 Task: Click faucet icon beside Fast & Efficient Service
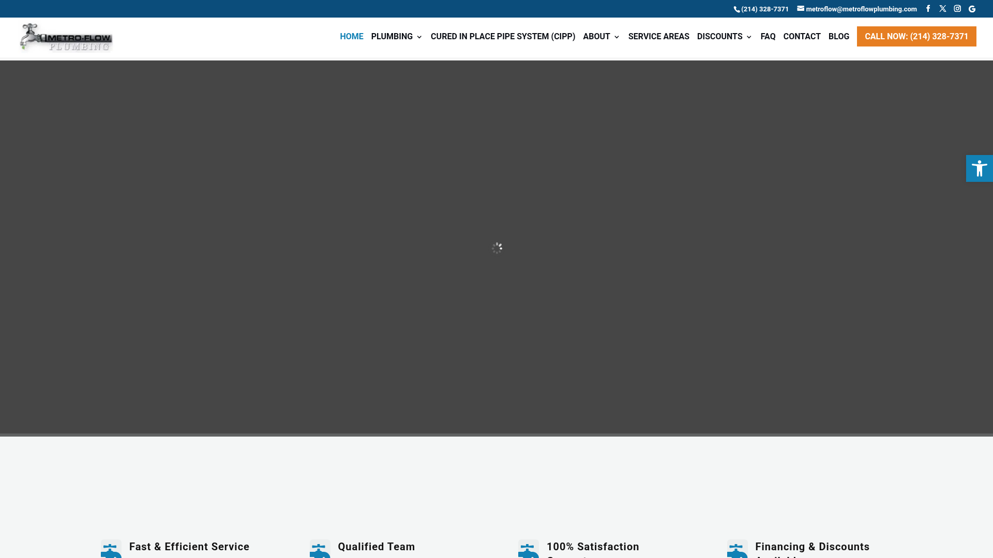(x=111, y=549)
